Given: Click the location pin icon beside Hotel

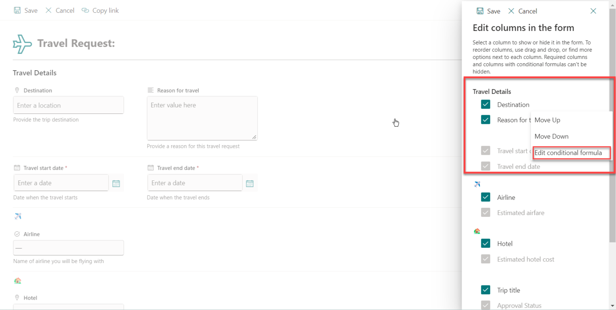Looking at the screenshot, I should (17, 298).
